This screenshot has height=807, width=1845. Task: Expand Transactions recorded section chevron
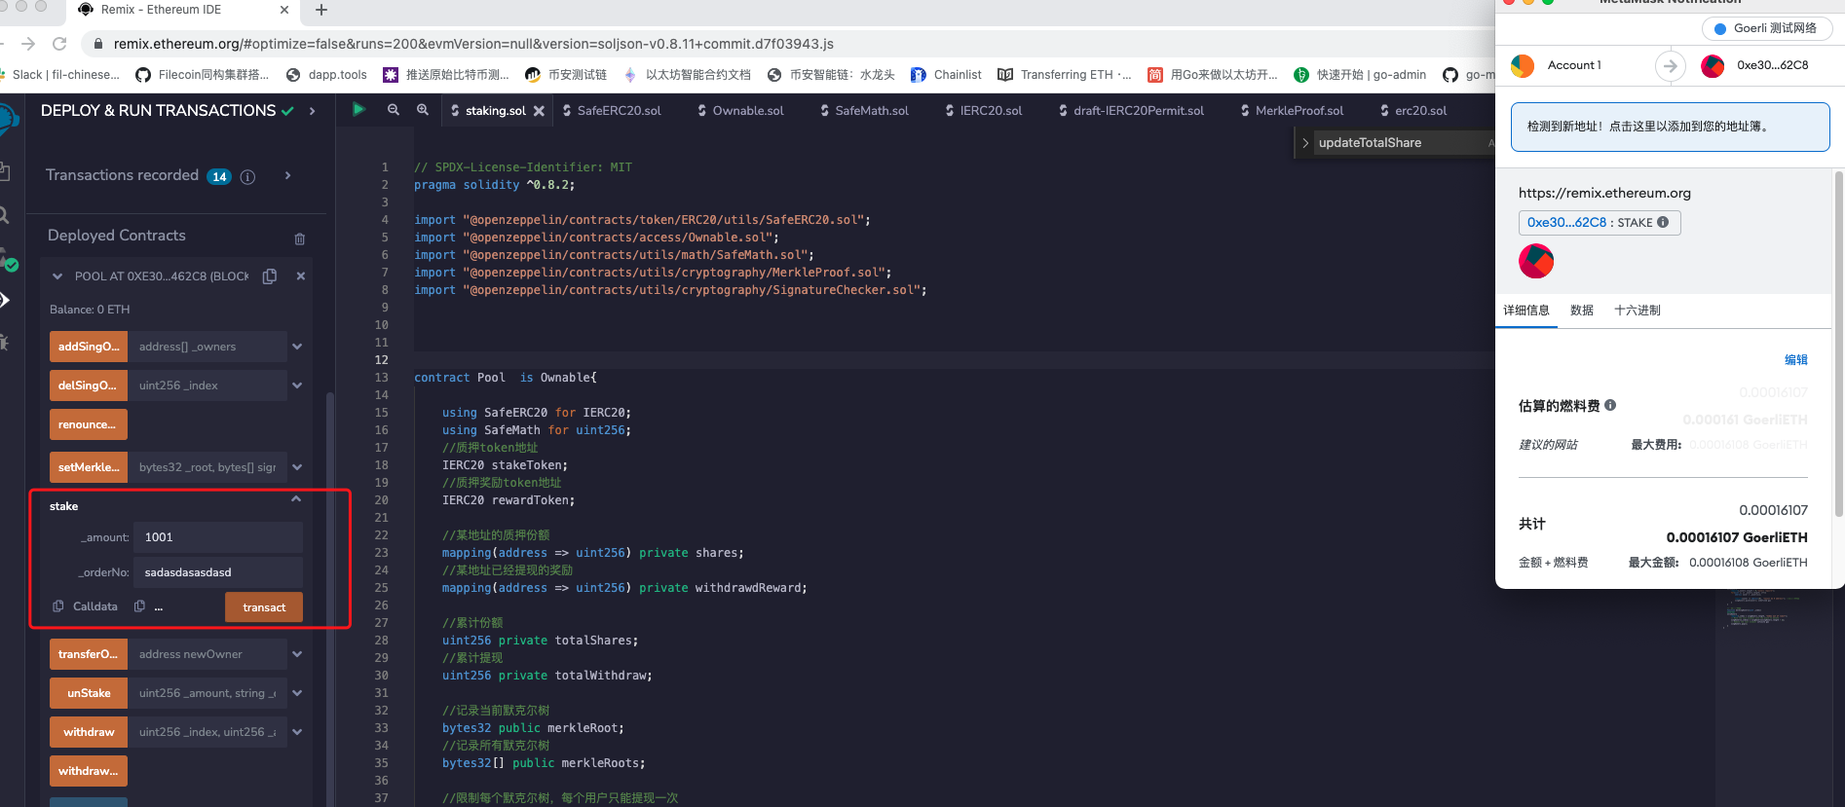(x=287, y=175)
